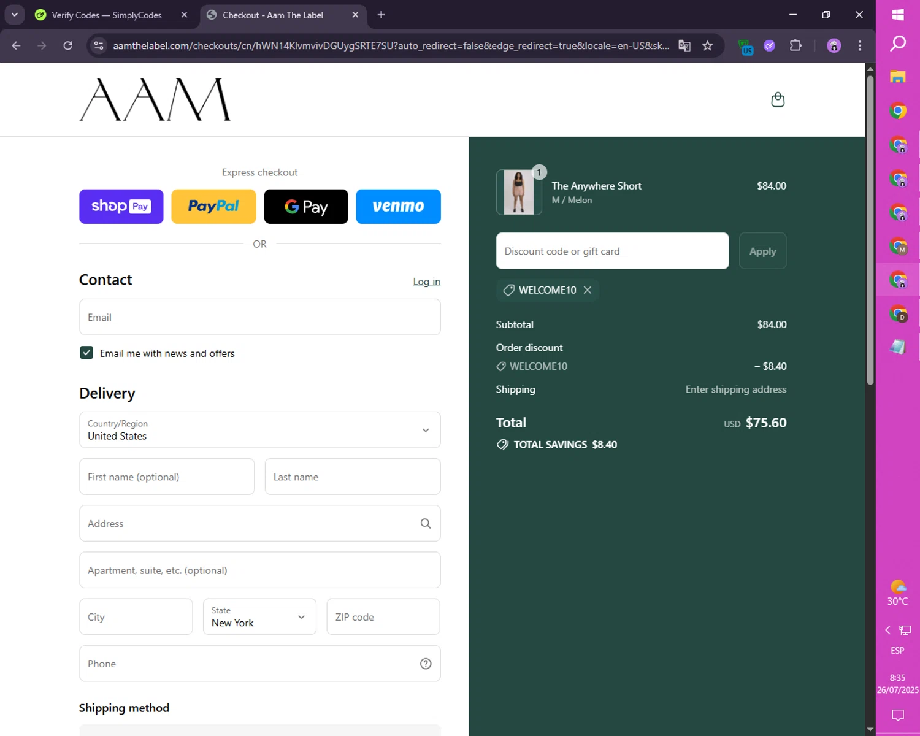Open the extensions puzzle piece menu

pos(795,45)
